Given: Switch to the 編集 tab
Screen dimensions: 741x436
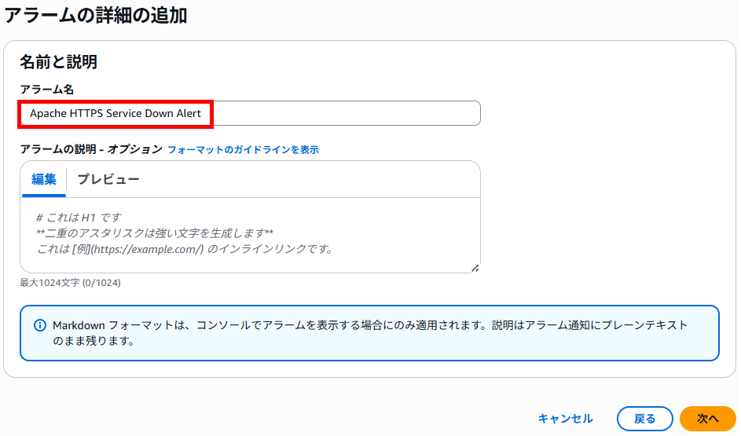Looking at the screenshot, I should 44,179.
